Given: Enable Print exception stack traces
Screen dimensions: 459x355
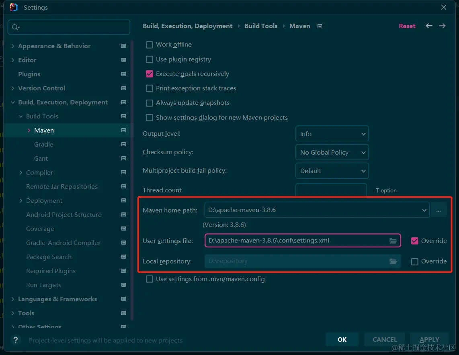Looking at the screenshot, I should 149,88.
